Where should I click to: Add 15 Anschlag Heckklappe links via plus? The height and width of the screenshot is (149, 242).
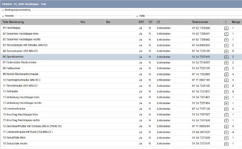click(226, 115)
